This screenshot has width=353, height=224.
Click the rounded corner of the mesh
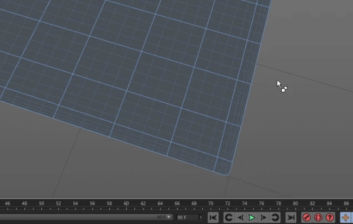pyautogui.click(x=228, y=172)
